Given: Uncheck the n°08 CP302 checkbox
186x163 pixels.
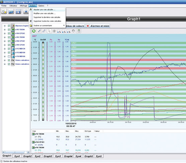Looking at the screenshot, I should [9, 41].
